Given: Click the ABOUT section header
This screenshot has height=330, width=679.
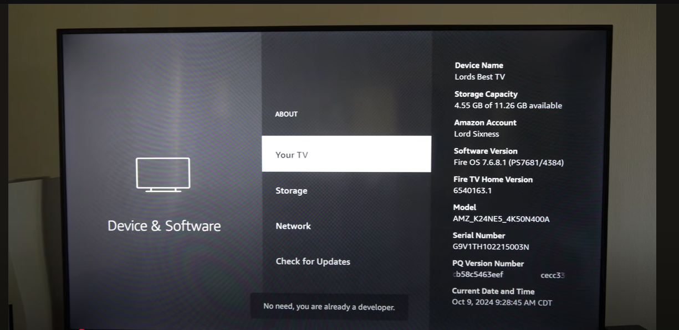Looking at the screenshot, I should click(287, 114).
